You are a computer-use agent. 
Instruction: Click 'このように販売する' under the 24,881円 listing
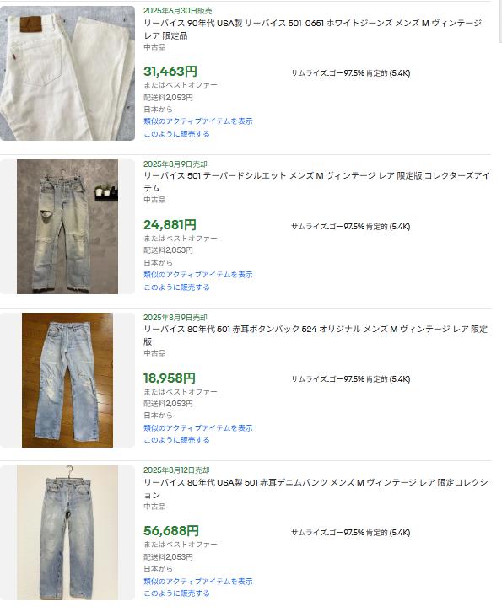pos(176,287)
